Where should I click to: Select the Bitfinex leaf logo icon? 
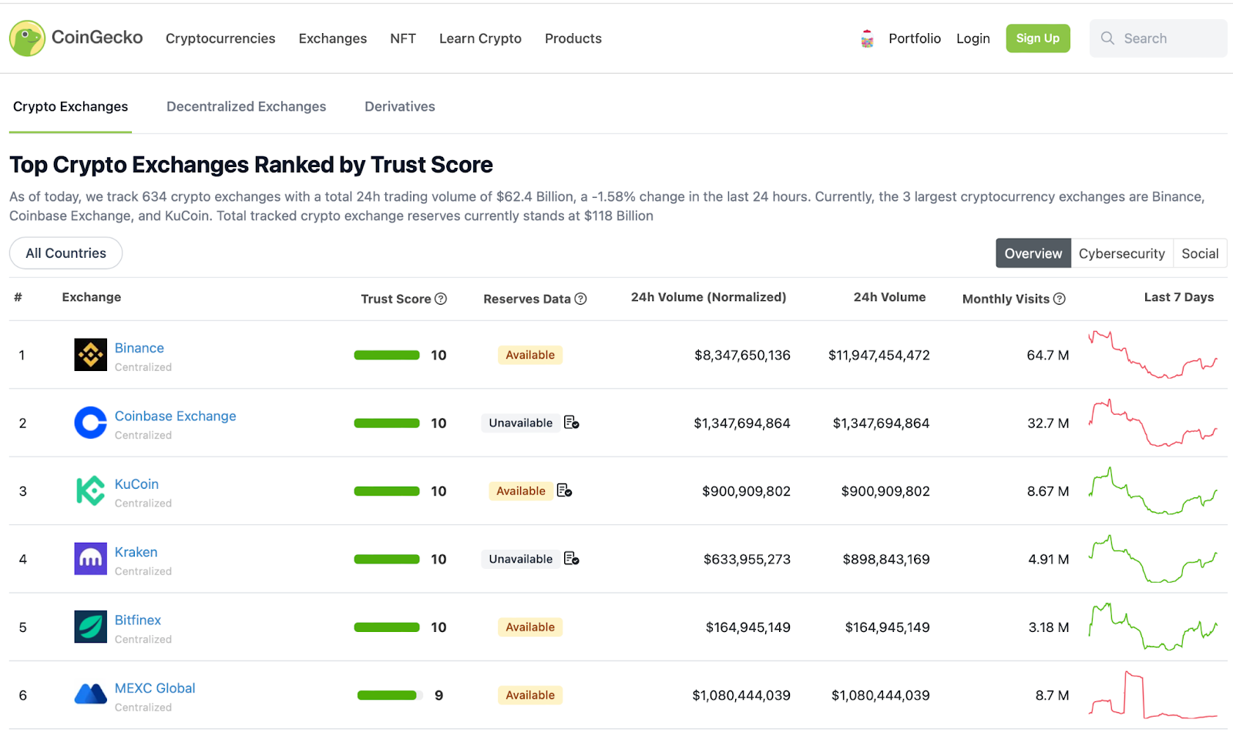pos(90,627)
